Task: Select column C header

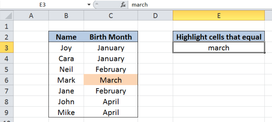Action: pyautogui.click(x=111, y=16)
